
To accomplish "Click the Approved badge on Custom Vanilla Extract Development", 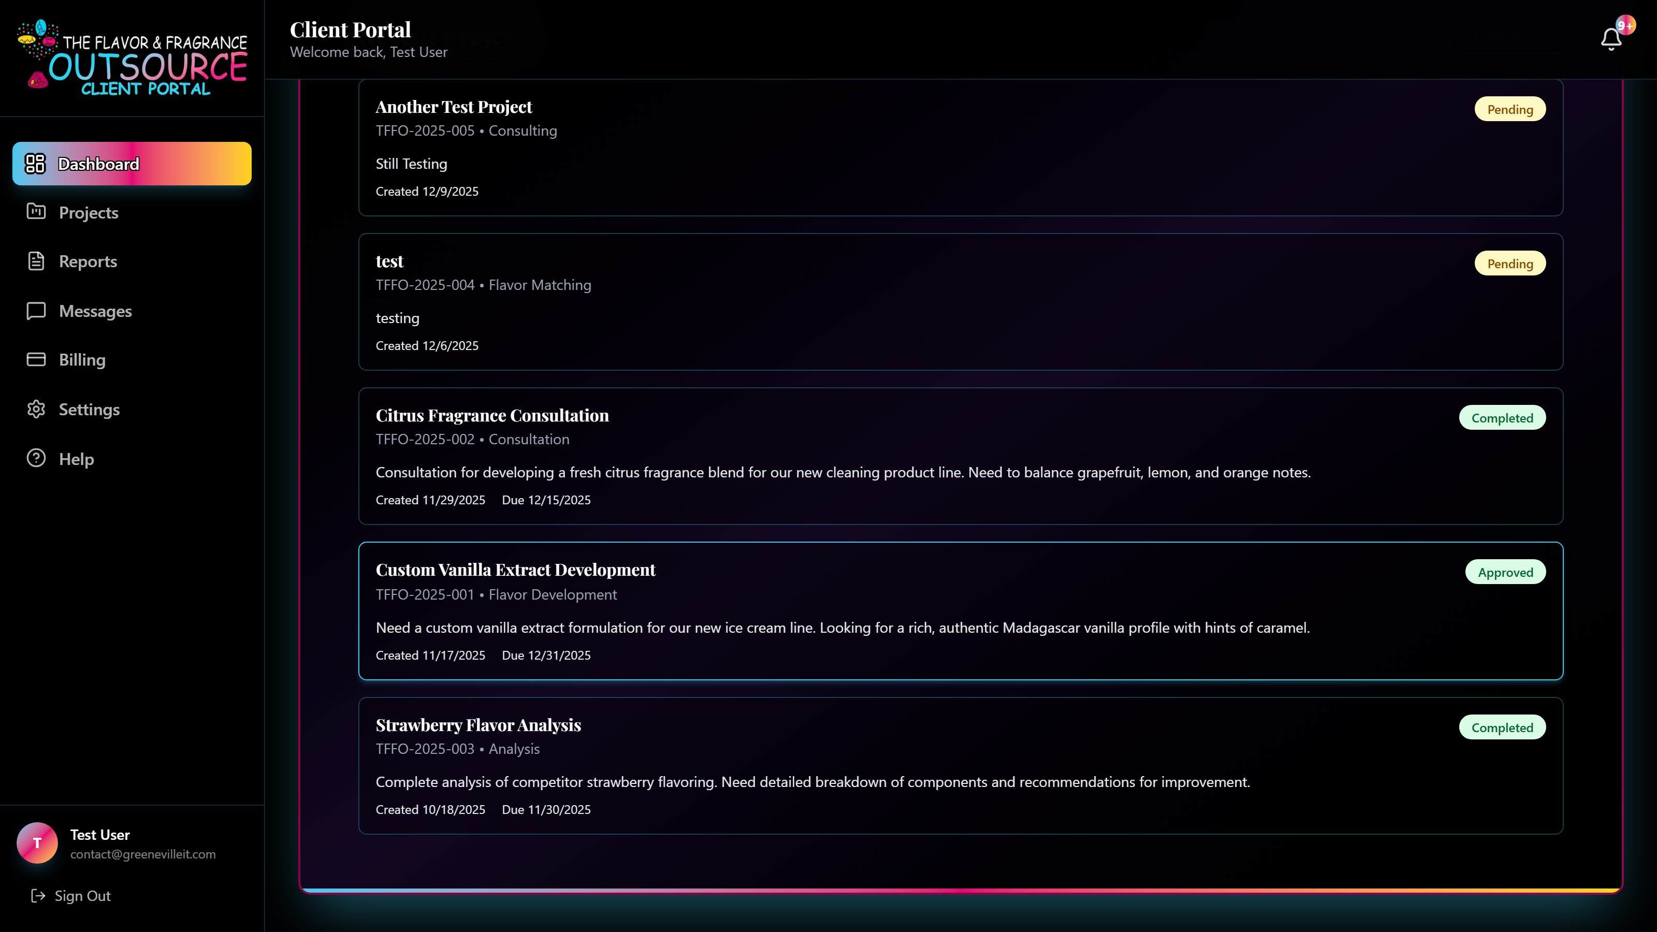I will point(1506,572).
